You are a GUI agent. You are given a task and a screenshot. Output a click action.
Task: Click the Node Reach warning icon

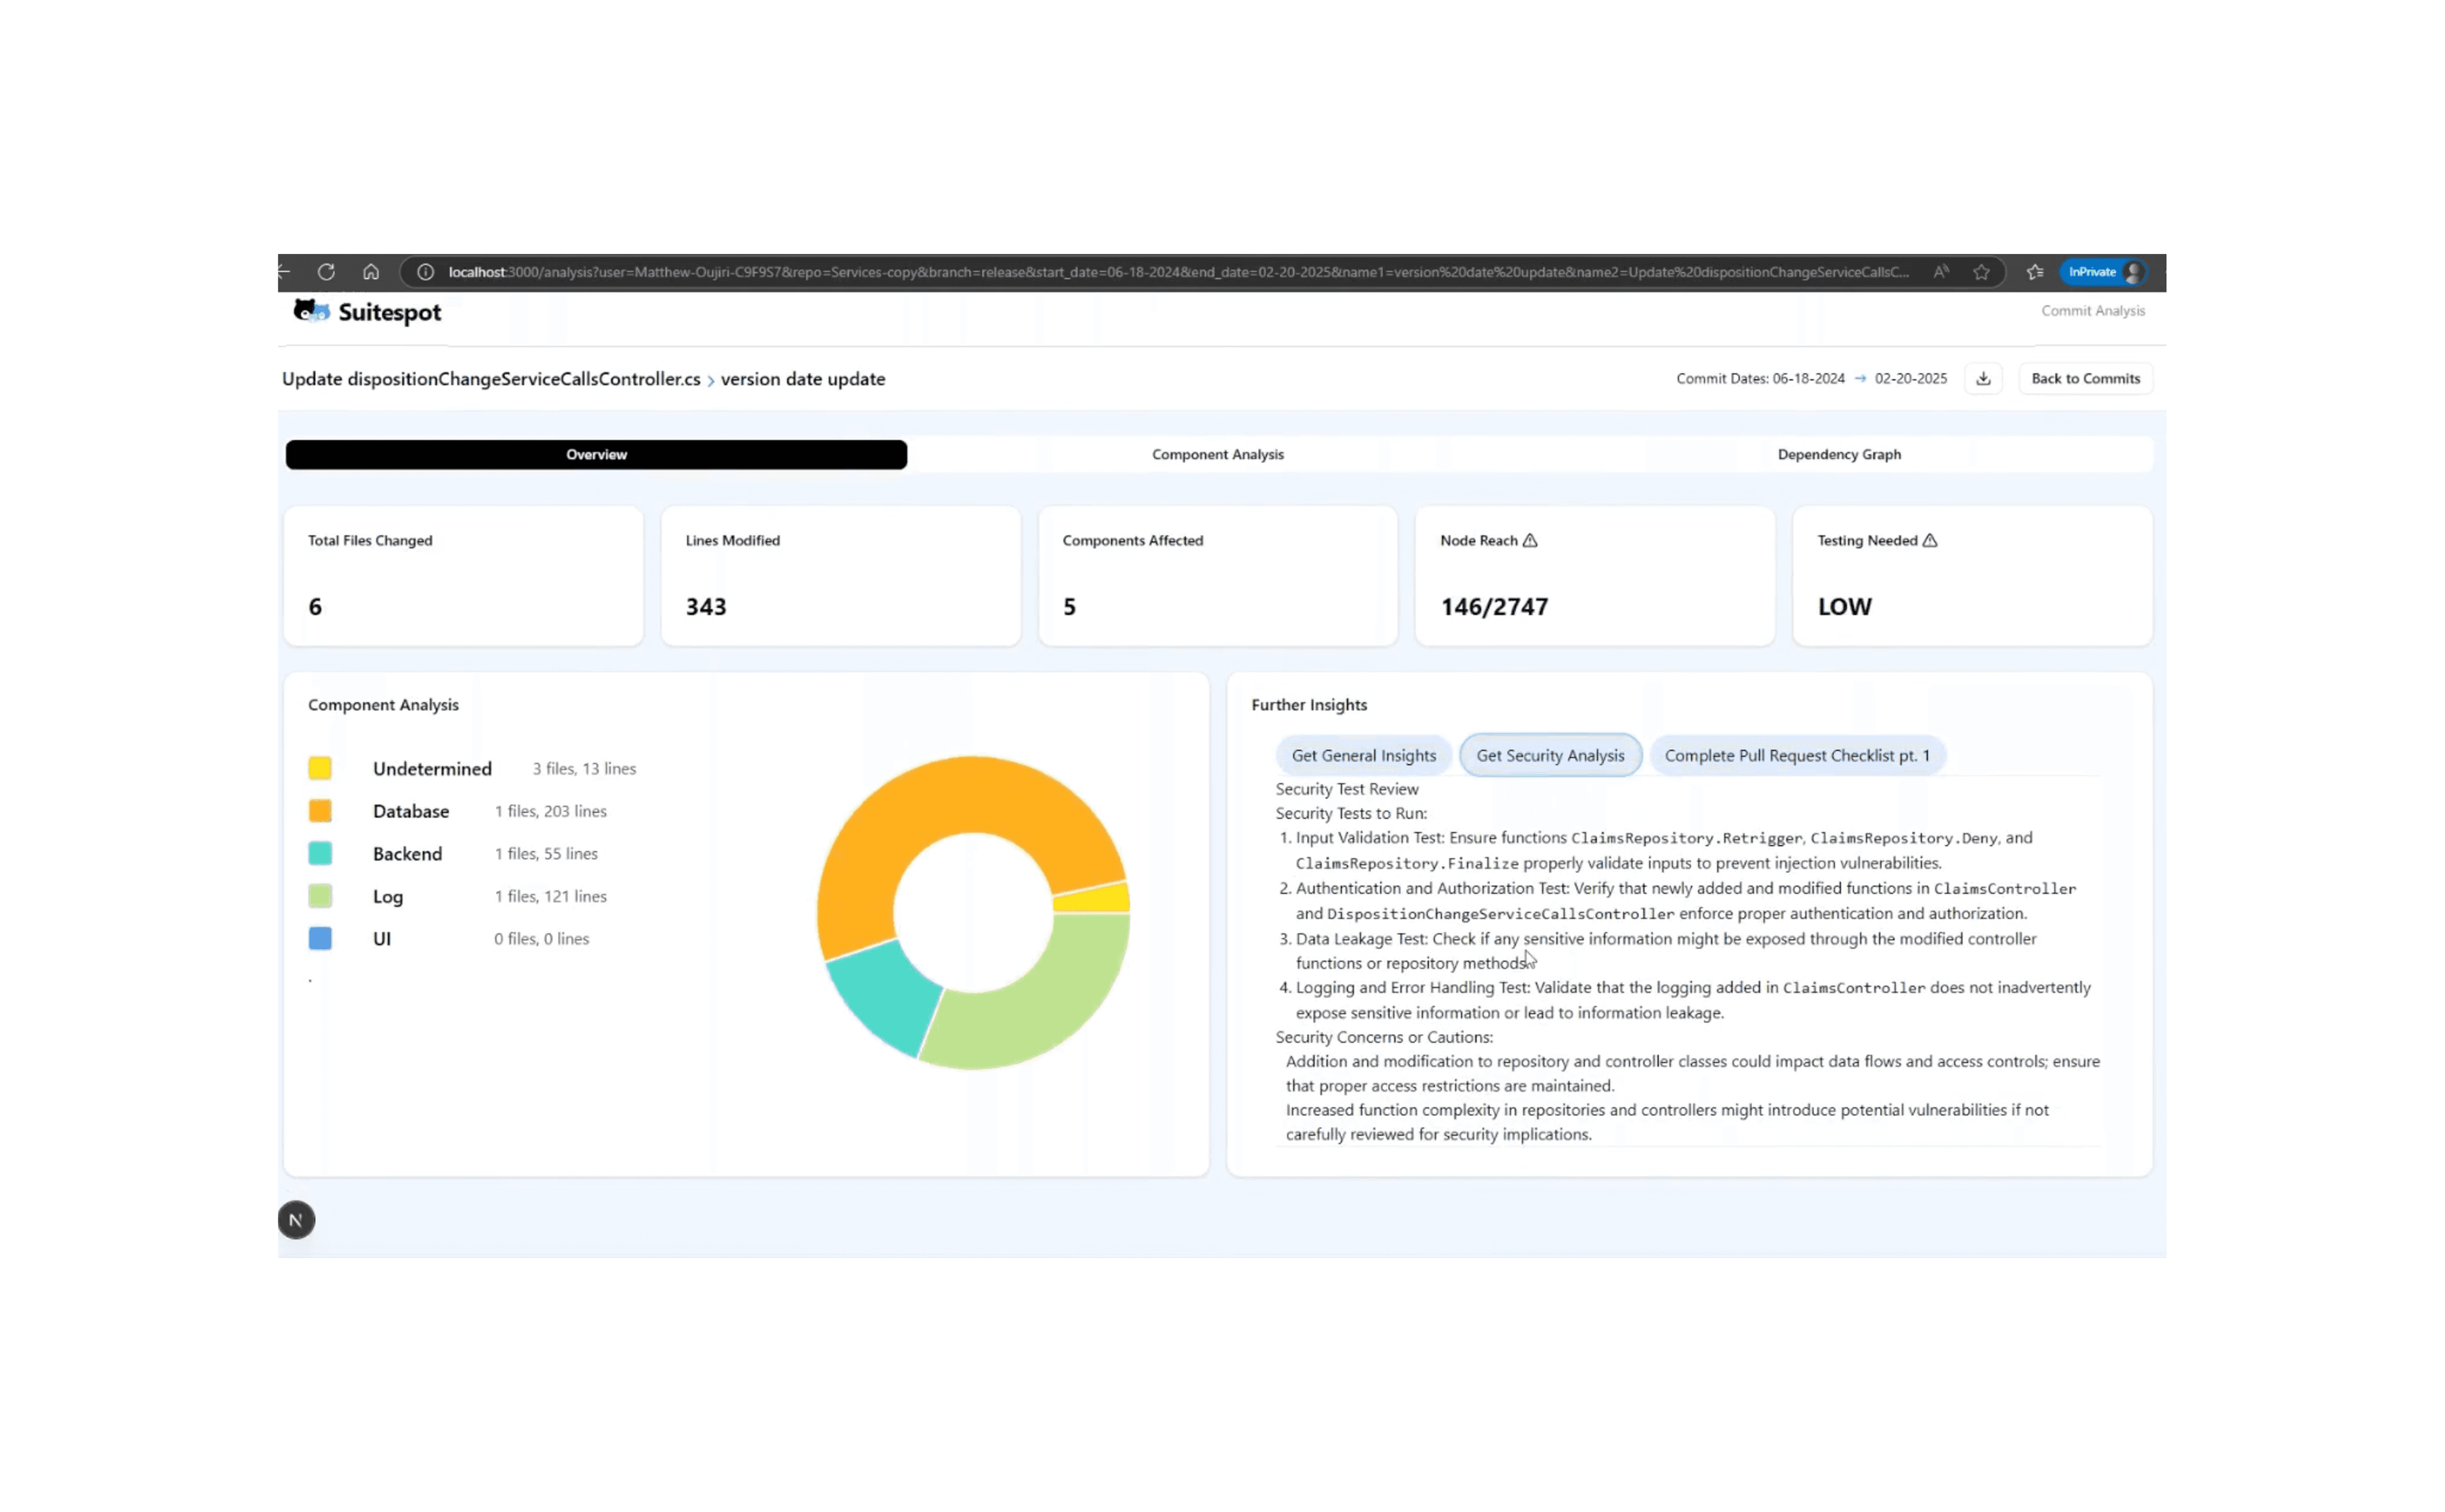(x=1530, y=540)
